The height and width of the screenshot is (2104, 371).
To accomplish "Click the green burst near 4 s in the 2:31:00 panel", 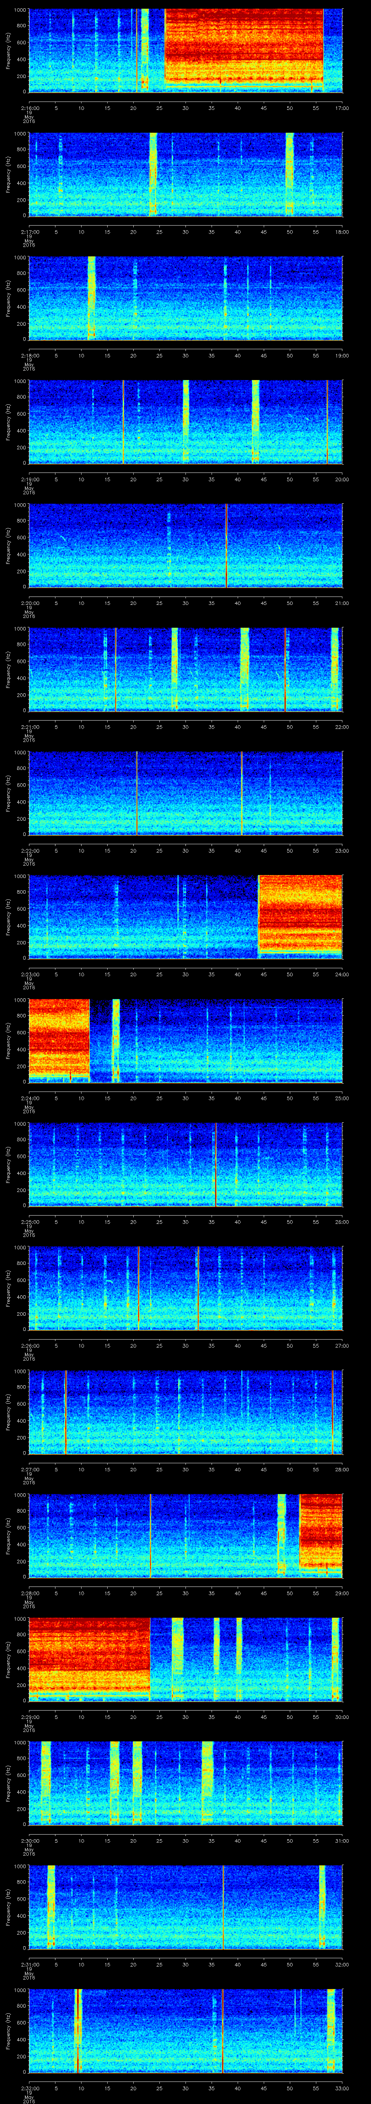I will pyautogui.click(x=51, y=1907).
